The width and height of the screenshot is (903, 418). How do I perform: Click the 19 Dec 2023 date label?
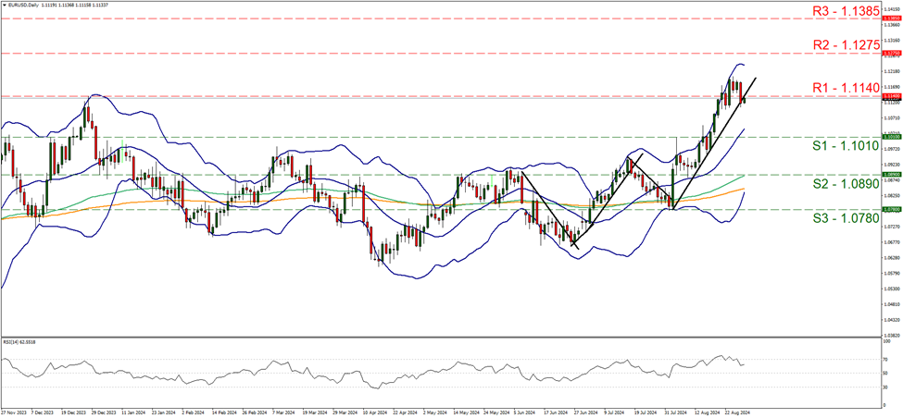(x=72, y=412)
